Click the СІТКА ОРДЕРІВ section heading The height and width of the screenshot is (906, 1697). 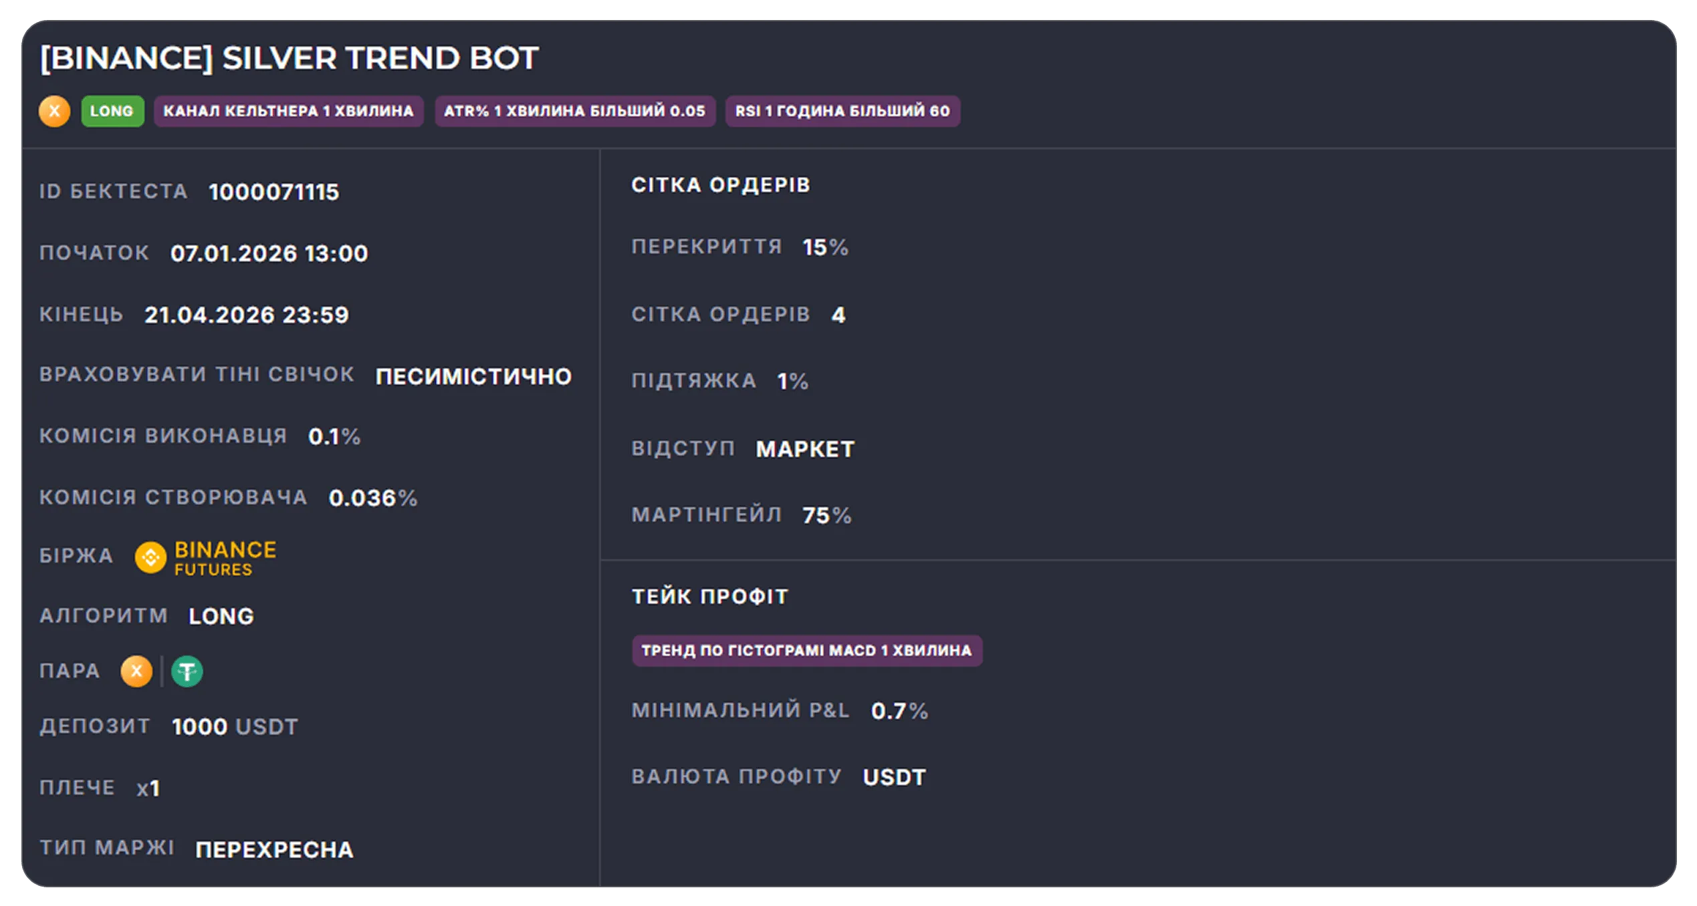pyautogui.click(x=721, y=185)
